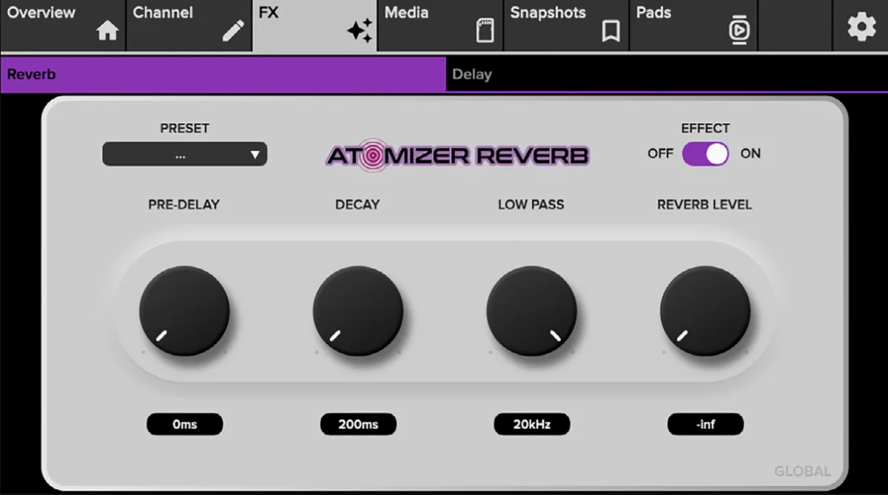Switch to the Delay sub-tab

(667, 74)
